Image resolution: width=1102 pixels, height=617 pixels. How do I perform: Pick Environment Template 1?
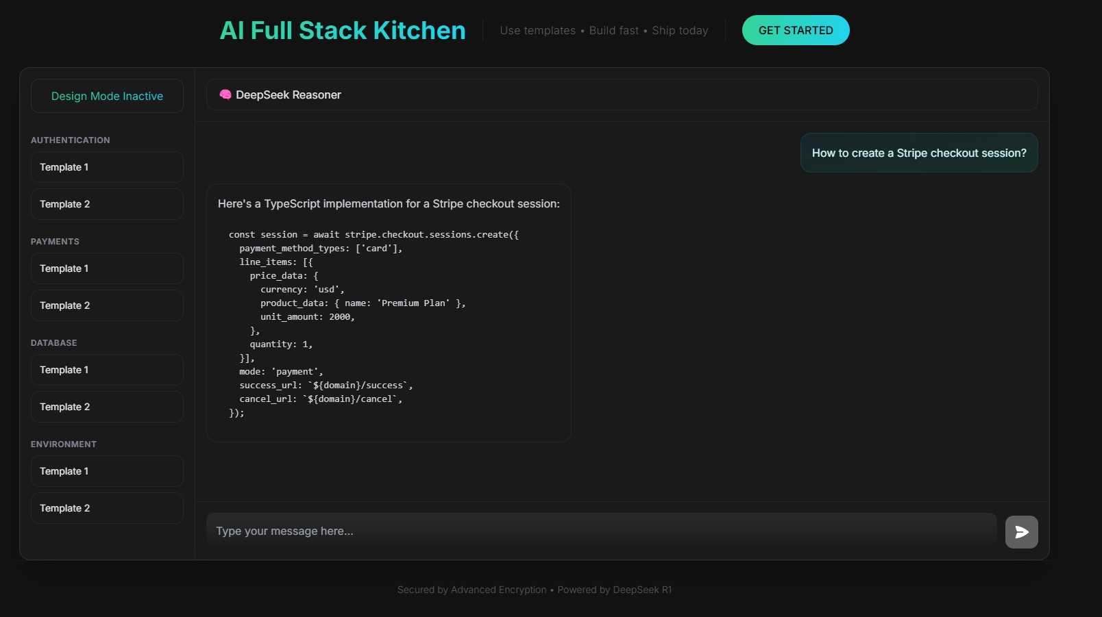pyautogui.click(x=107, y=471)
